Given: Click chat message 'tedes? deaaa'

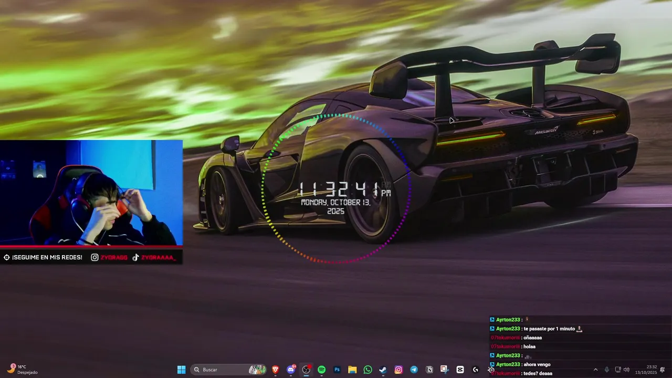Looking at the screenshot, I should pyautogui.click(x=538, y=373).
